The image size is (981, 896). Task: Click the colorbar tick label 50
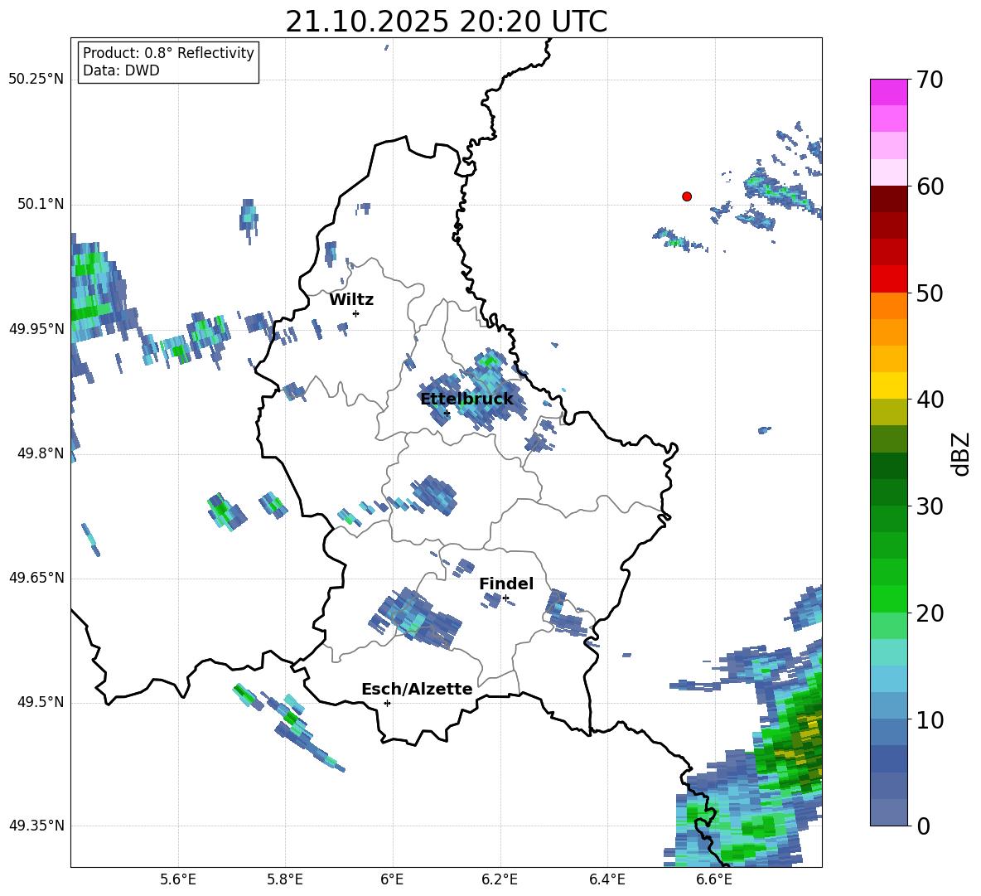coord(930,293)
